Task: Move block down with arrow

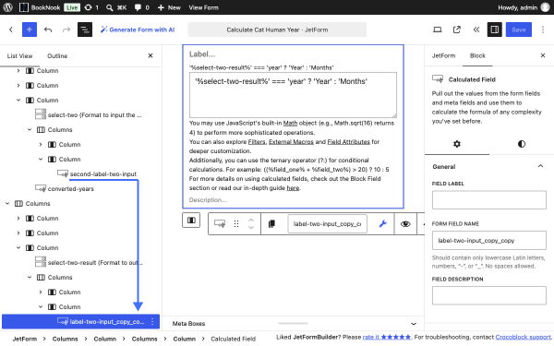Action: [251, 228]
